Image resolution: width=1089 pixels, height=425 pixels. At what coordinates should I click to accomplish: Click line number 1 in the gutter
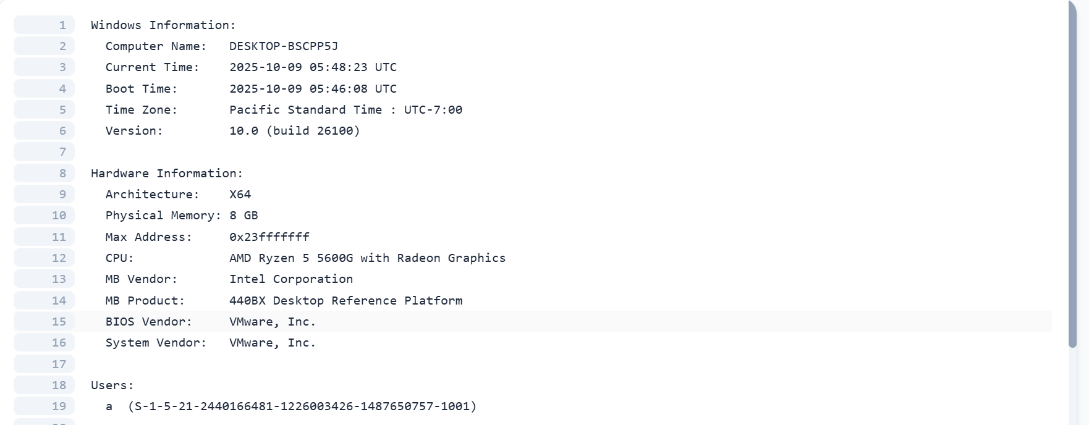click(x=62, y=25)
